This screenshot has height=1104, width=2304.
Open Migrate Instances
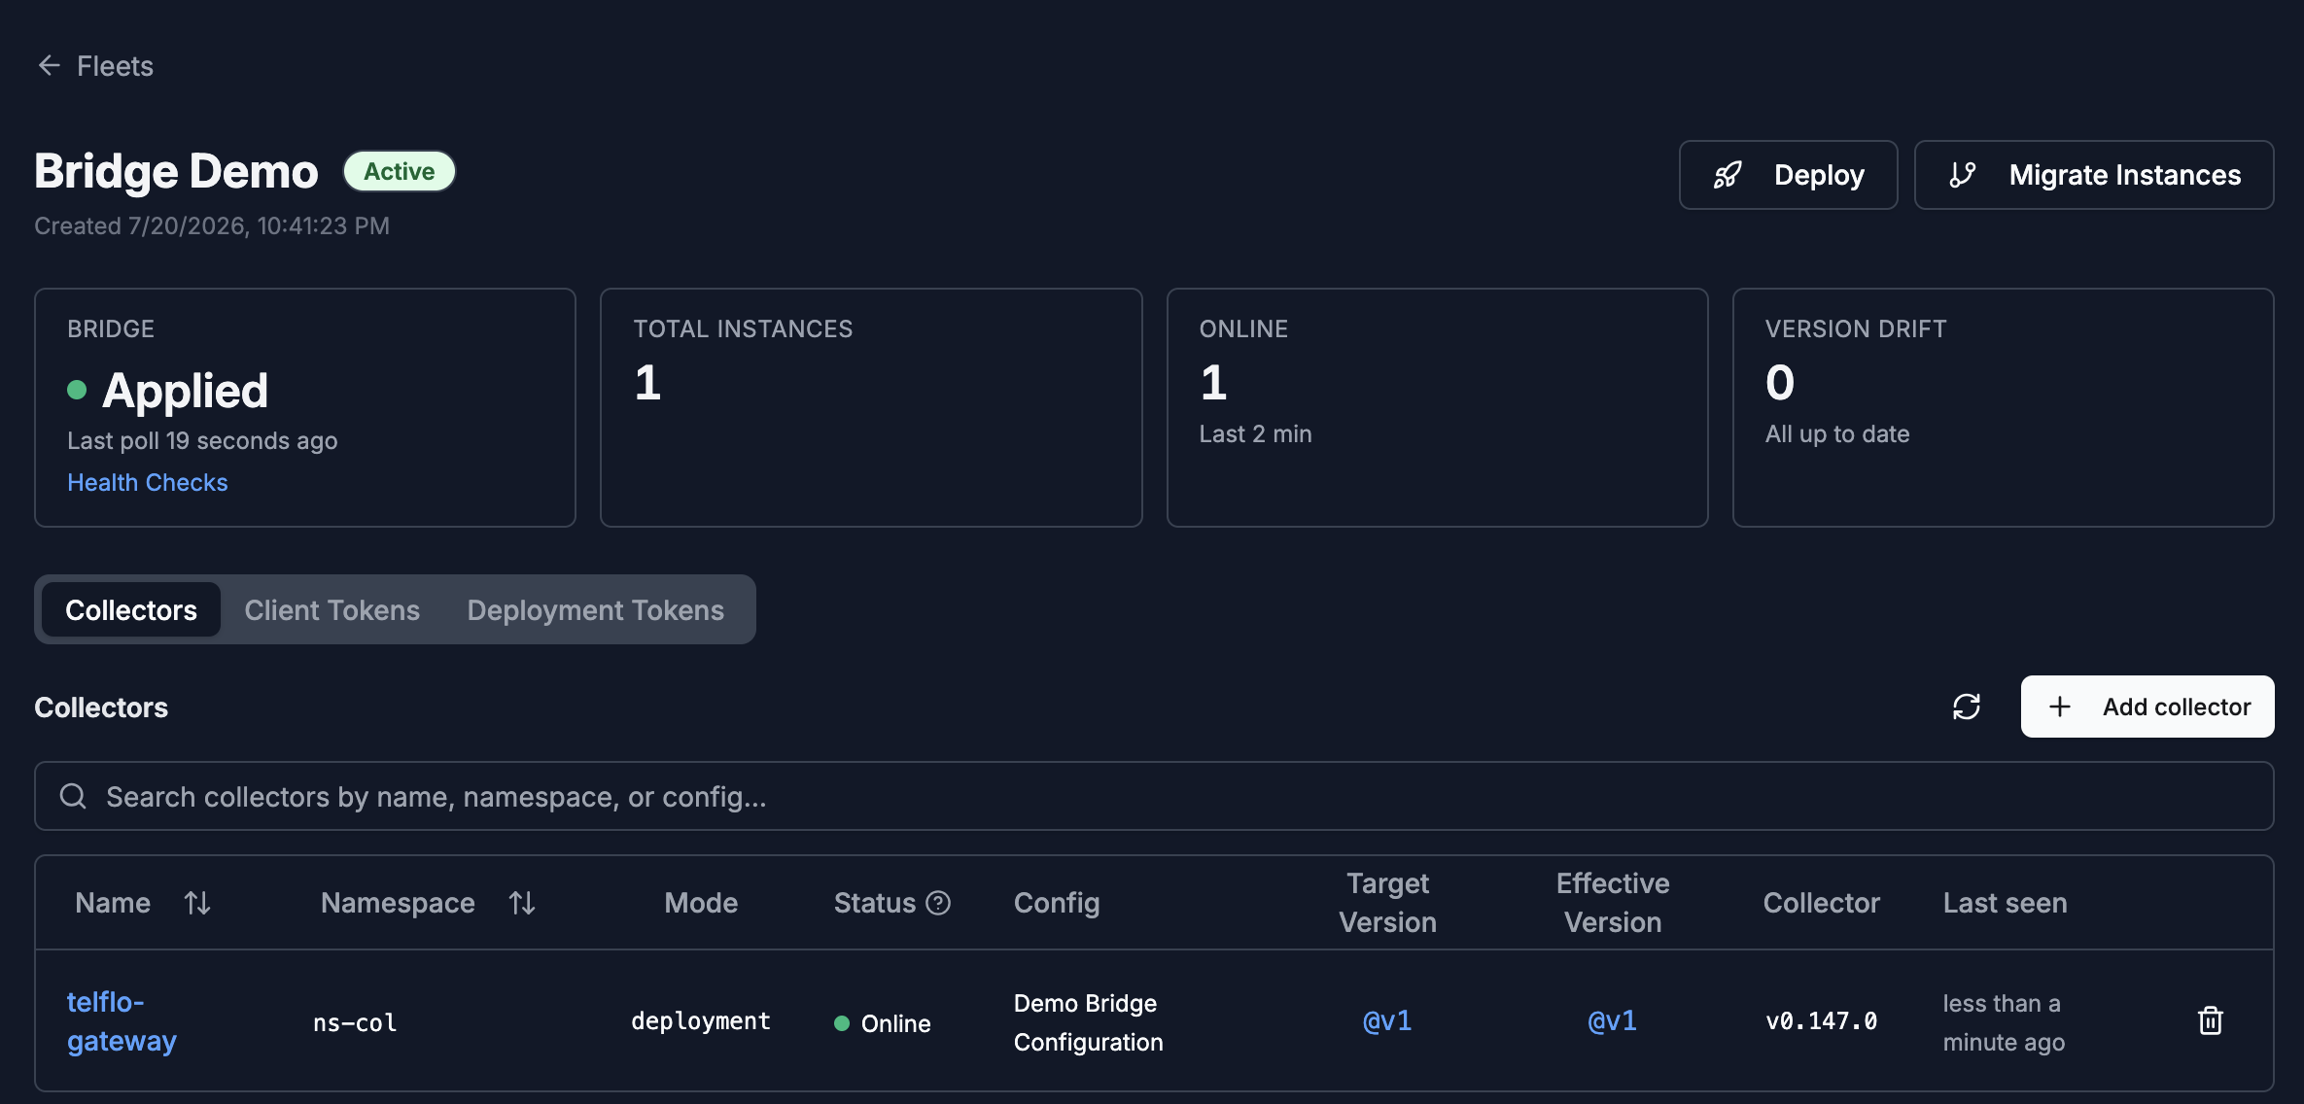pyautogui.click(x=2094, y=175)
